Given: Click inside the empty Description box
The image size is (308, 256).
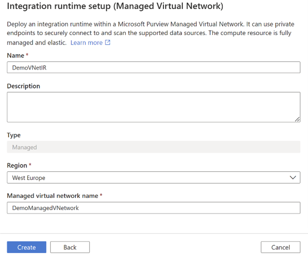Looking at the screenshot, I should tap(153, 107).
